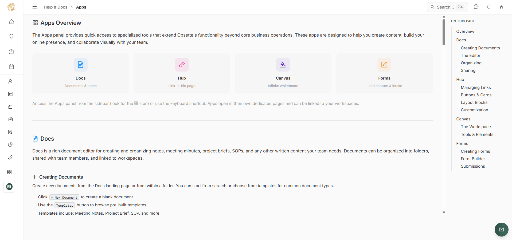Screen dimensions: 512x240
Task: Click the Search field
Action: (447, 7)
